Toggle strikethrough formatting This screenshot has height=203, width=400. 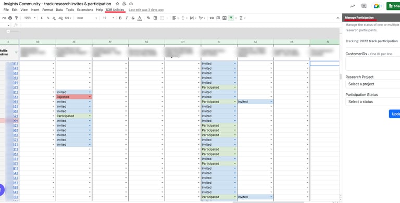tap(133, 18)
